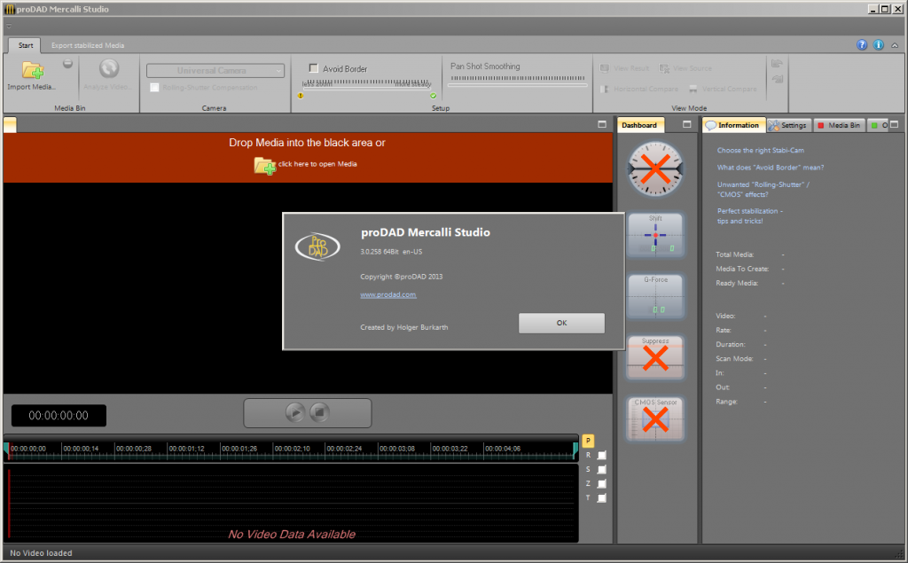Viewport: 908px width, 563px height.
Task: Toggle Rolling-Shutter Compensation checkbox
Action: click(x=154, y=88)
